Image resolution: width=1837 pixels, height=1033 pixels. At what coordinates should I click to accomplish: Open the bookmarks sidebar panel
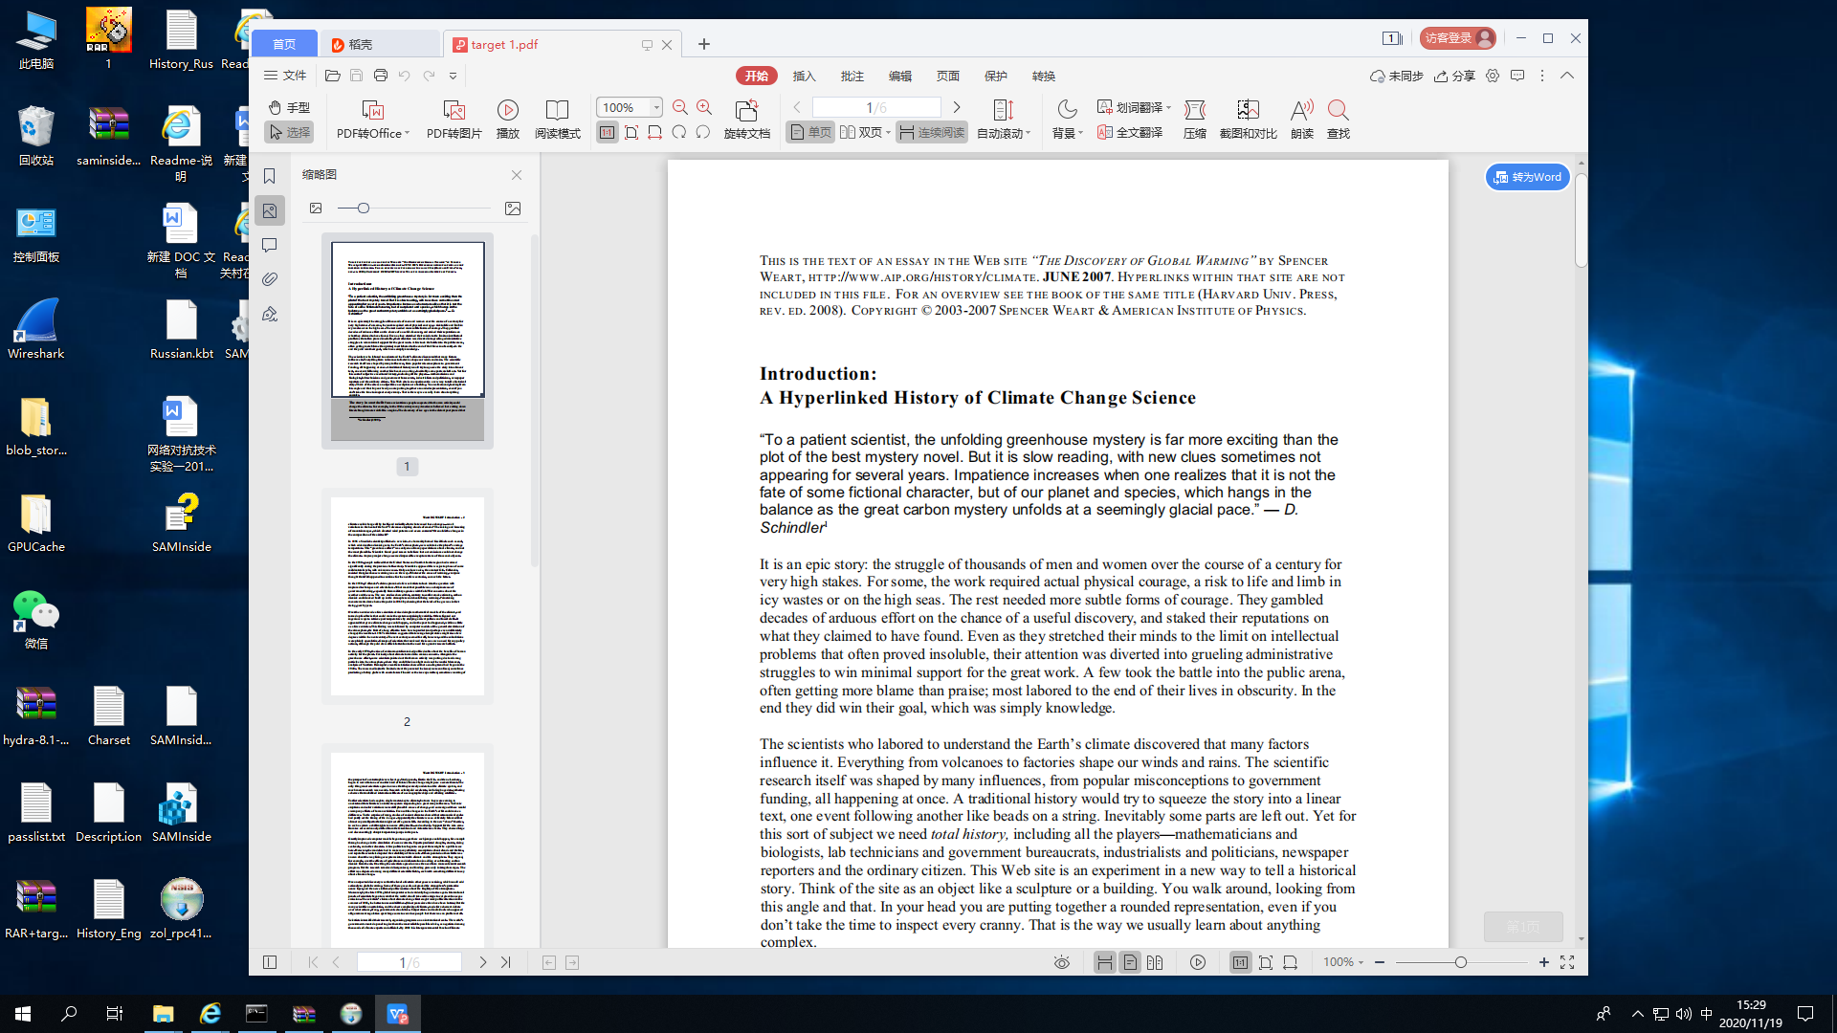[x=270, y=176]
